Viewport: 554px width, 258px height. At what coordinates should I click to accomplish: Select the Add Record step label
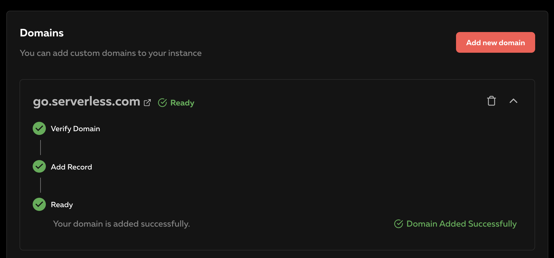pos(71,167)
